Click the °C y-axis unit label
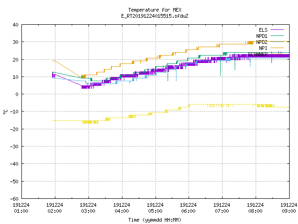 [x=5, y=112]
